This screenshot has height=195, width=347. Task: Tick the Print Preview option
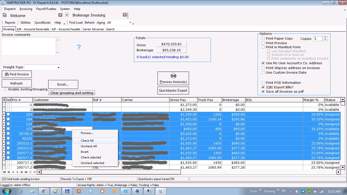263,43
